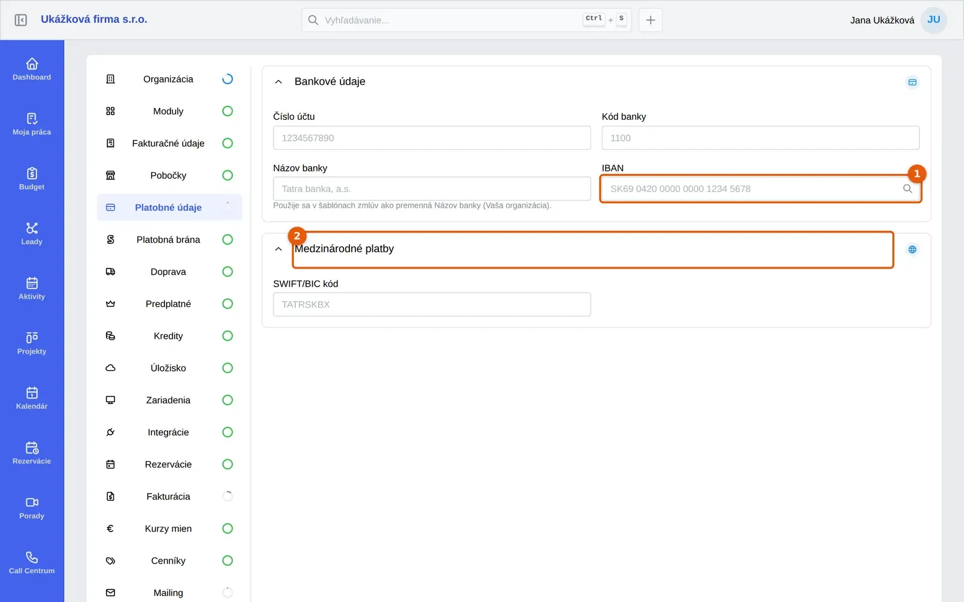Select Fakturačné údaje in settings menu
964x602 pixels.
(x=169, y=143)
